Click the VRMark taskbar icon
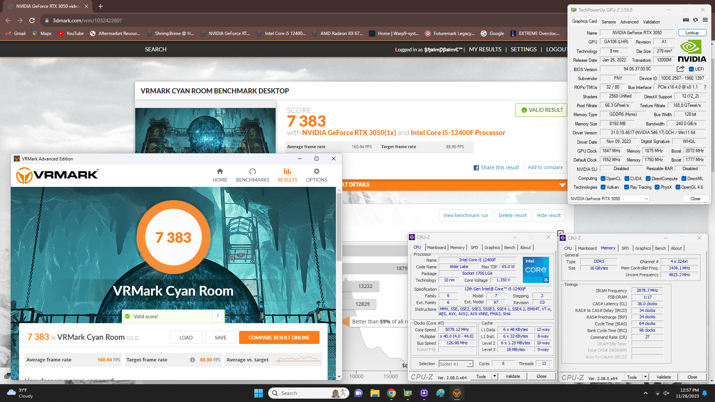The width and height of the screenshot is (715, 402). pyautogui.click(x=457, y=393)
